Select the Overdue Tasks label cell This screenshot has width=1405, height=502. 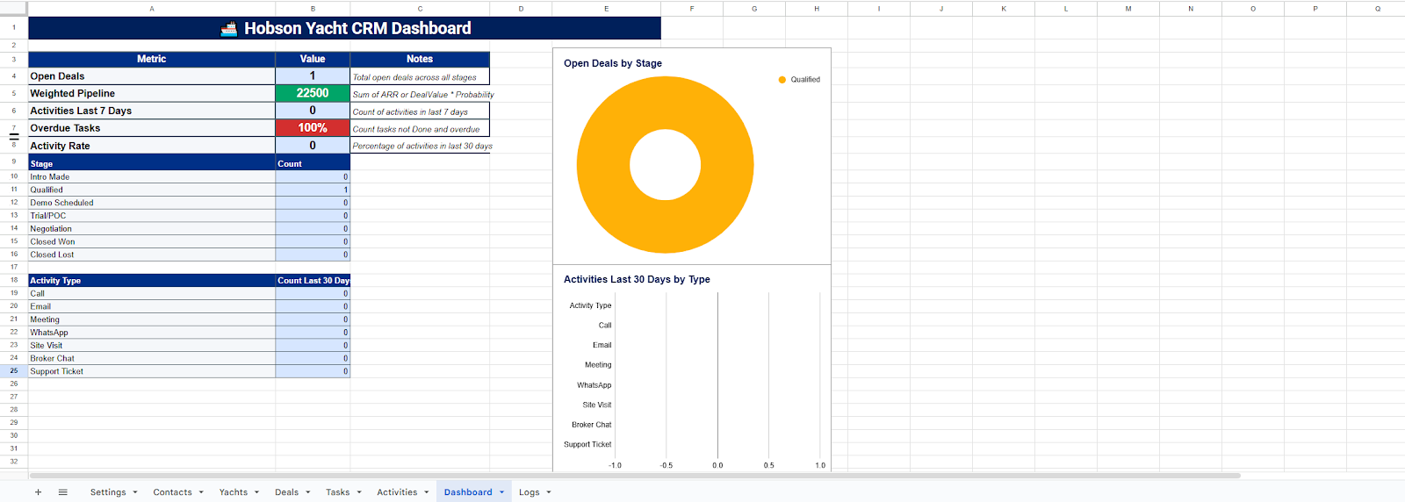pyautogui.click(x=152, y=128)
